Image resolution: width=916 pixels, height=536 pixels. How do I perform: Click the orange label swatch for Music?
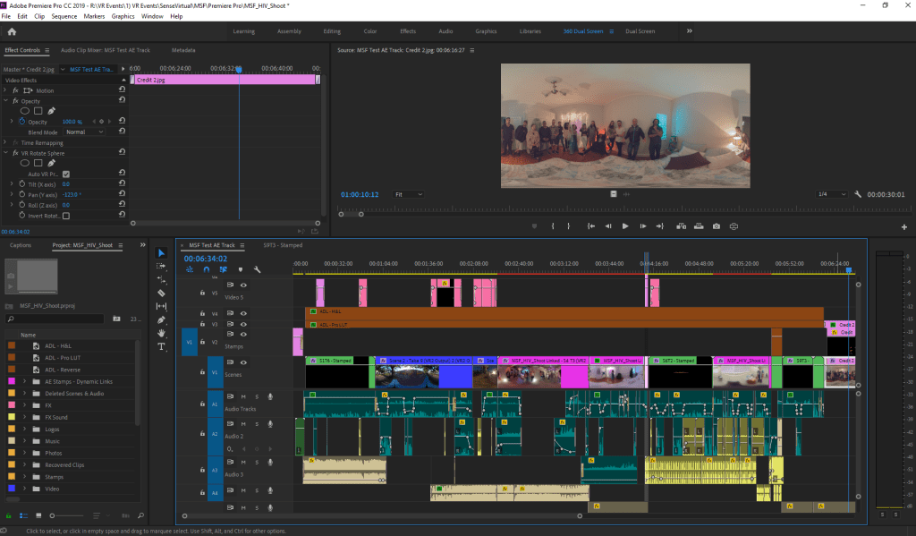pyautogui.click(x=11, y=441)
